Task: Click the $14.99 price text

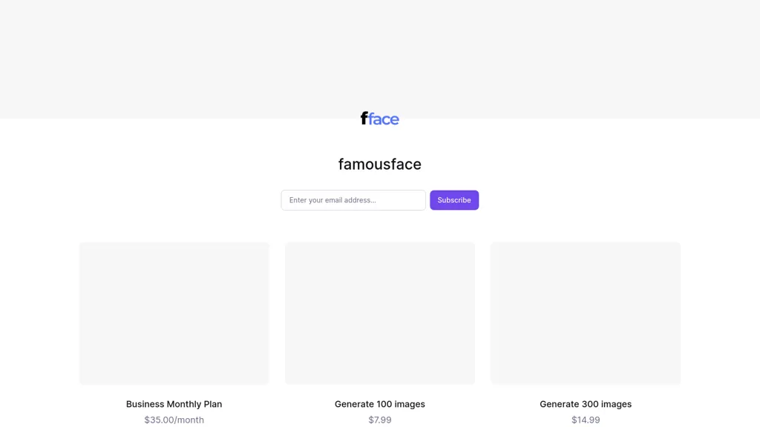Action: click(x=586, y=420)
